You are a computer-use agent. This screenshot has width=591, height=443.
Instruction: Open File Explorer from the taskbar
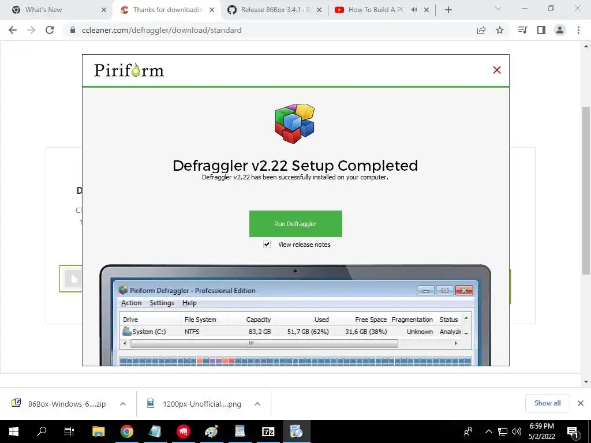[x=98, y=431]
